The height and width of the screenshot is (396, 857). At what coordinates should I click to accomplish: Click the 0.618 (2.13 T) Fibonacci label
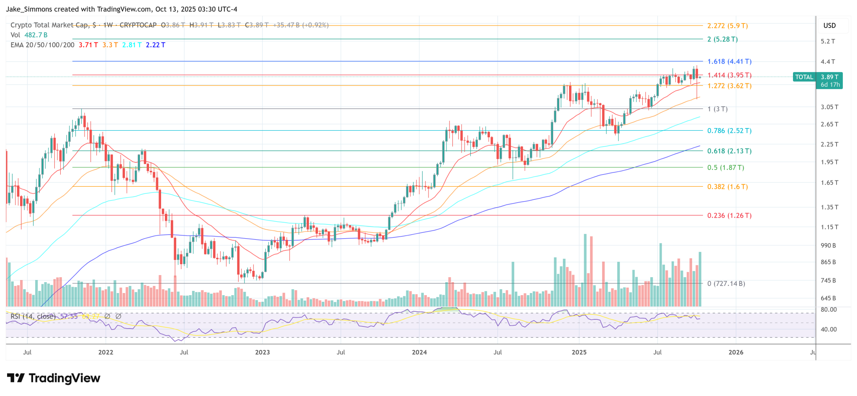[729, 151]
